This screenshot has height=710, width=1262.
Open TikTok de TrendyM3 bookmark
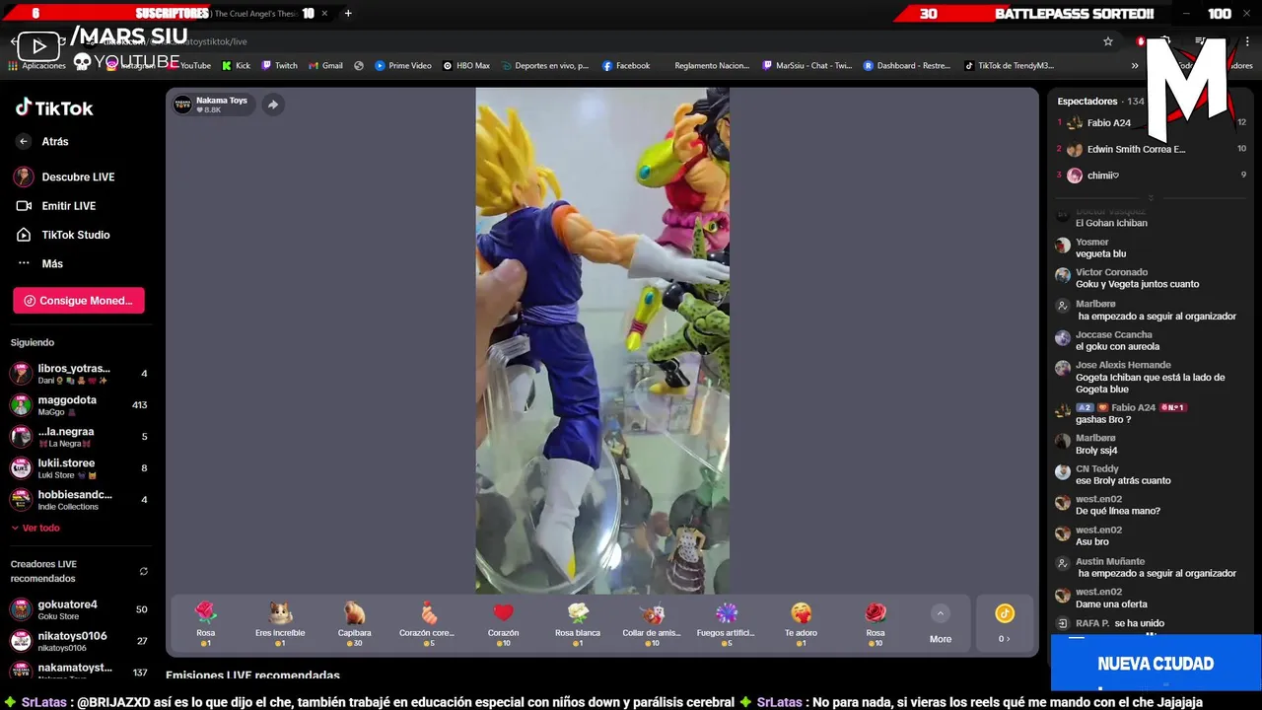click(x=1009, y=65)
